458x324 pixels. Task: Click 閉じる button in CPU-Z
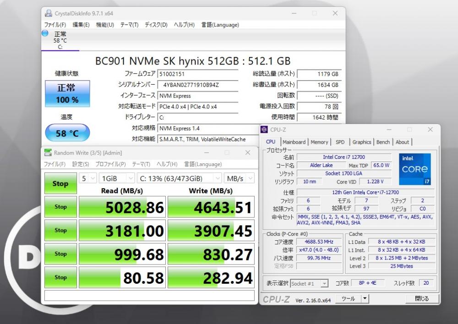pyautogui.click(x=421, y=299)
